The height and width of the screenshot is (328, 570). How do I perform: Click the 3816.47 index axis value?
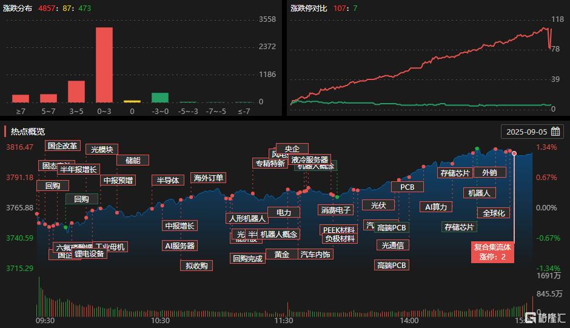coord(19,147)
